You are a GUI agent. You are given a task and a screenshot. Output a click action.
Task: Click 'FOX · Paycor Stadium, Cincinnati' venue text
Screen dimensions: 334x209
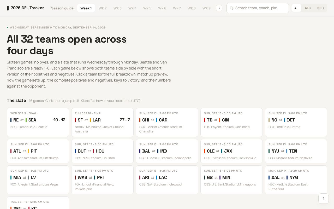tap(227, 127)
